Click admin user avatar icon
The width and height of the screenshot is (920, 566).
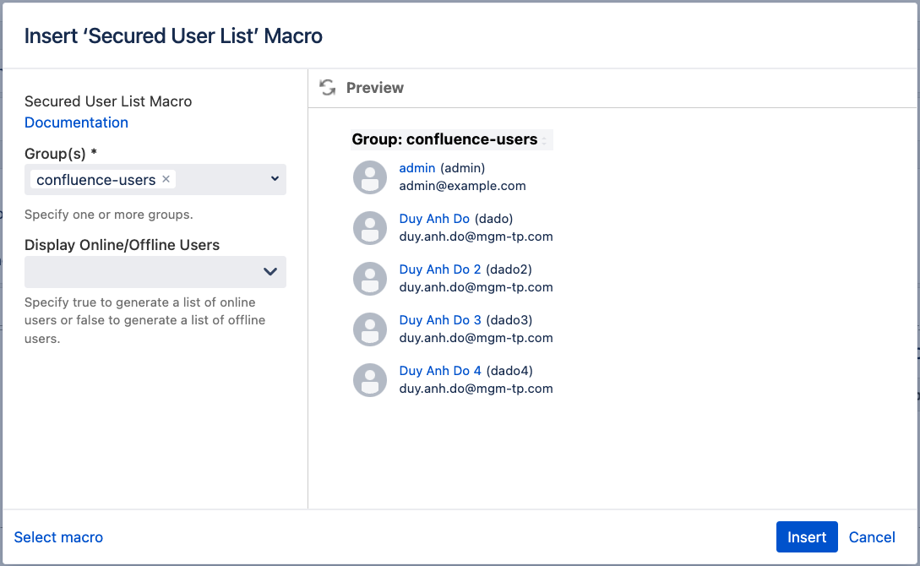click(x=369, y=177)
